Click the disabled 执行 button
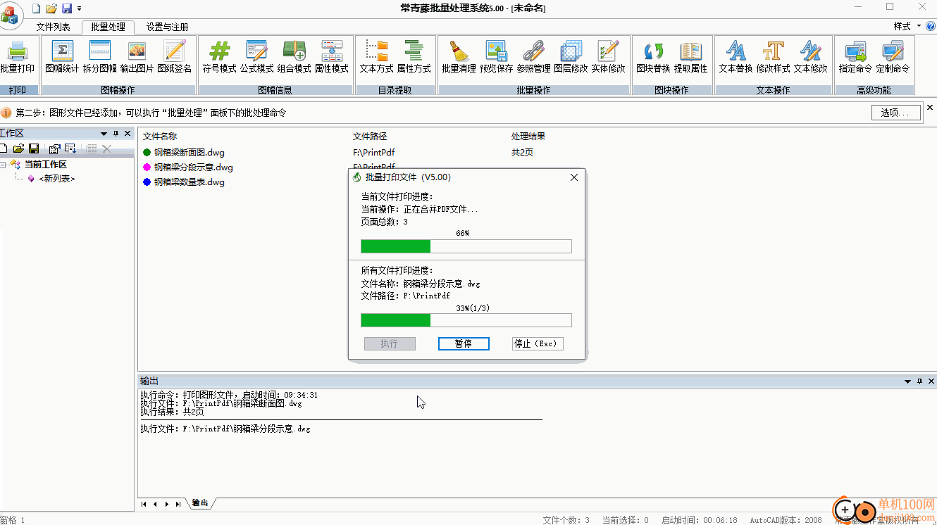The width and height of the screenshot is (937, 525). 389,343
